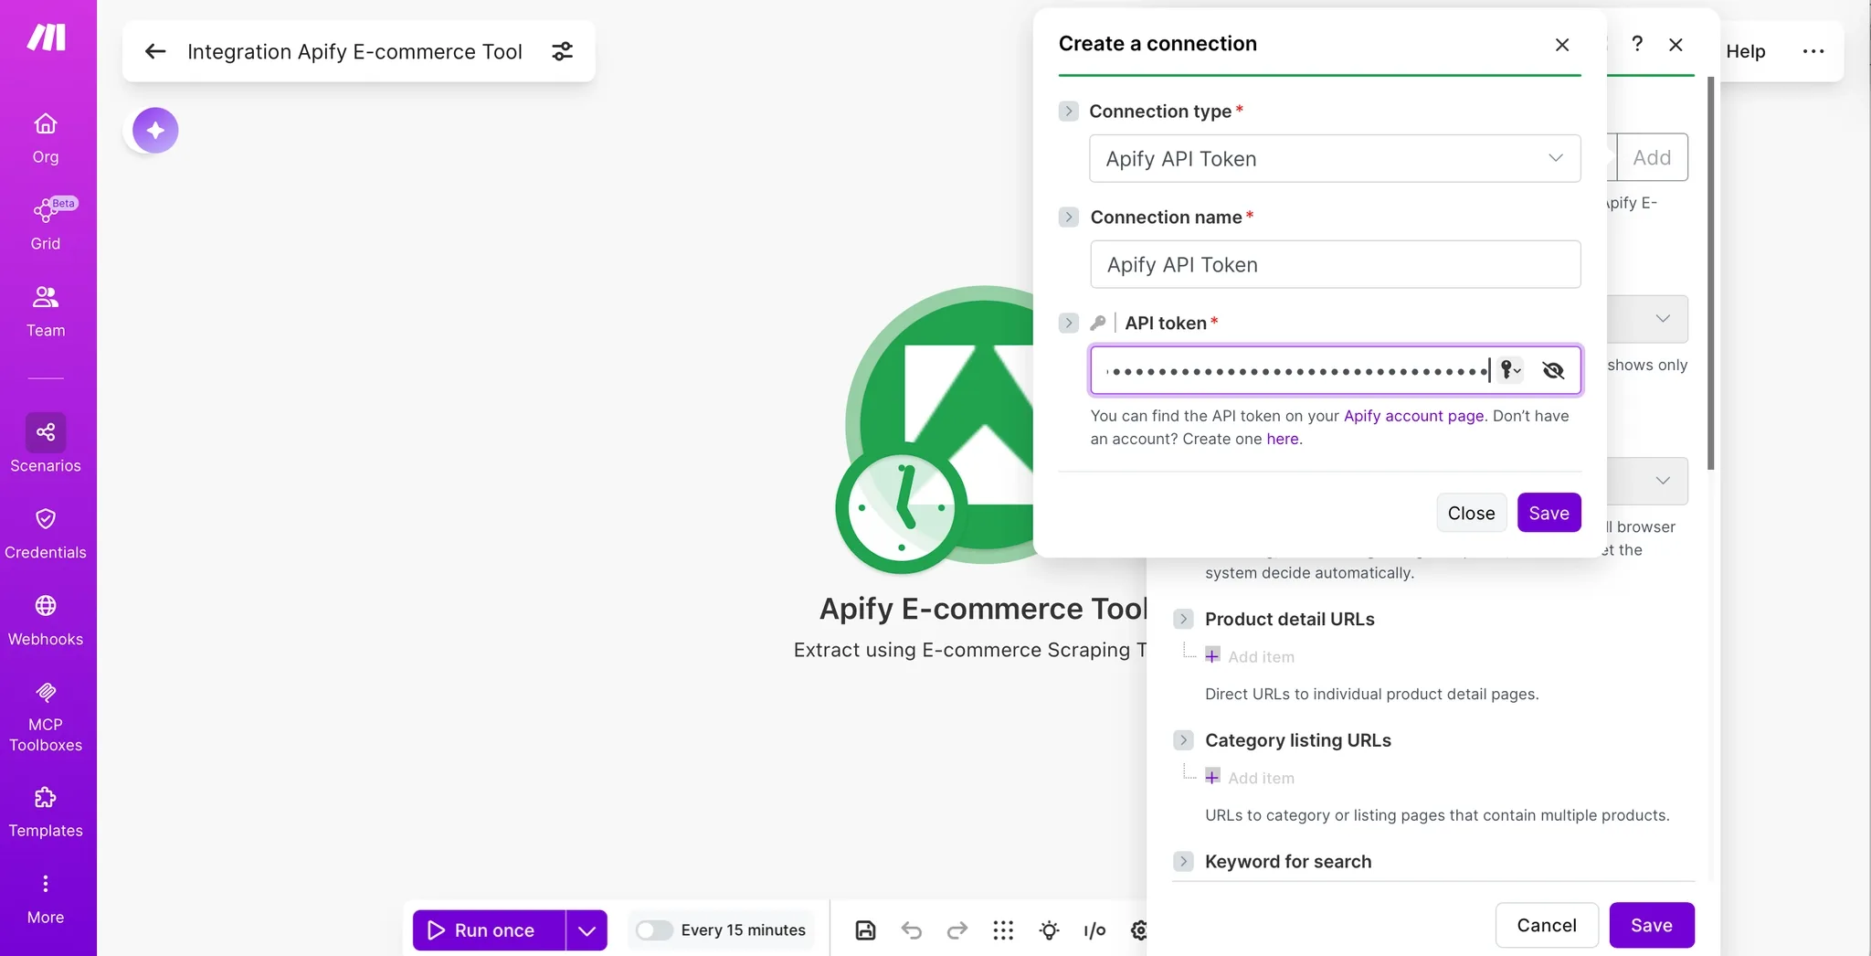
Task: Expand the Connection type field info
Action: (1068, 111)
